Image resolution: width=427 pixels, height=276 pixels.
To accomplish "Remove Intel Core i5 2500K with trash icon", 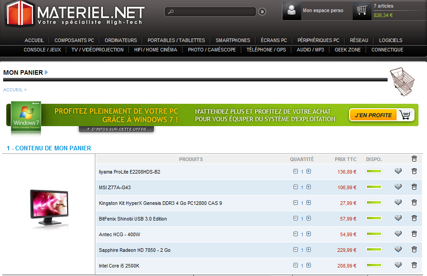I will [x=414, y=265].
